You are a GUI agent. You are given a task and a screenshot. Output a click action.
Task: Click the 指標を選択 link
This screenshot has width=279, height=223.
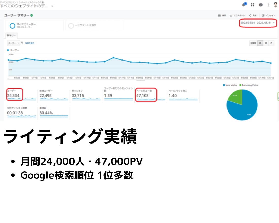(x=29, y=43)
